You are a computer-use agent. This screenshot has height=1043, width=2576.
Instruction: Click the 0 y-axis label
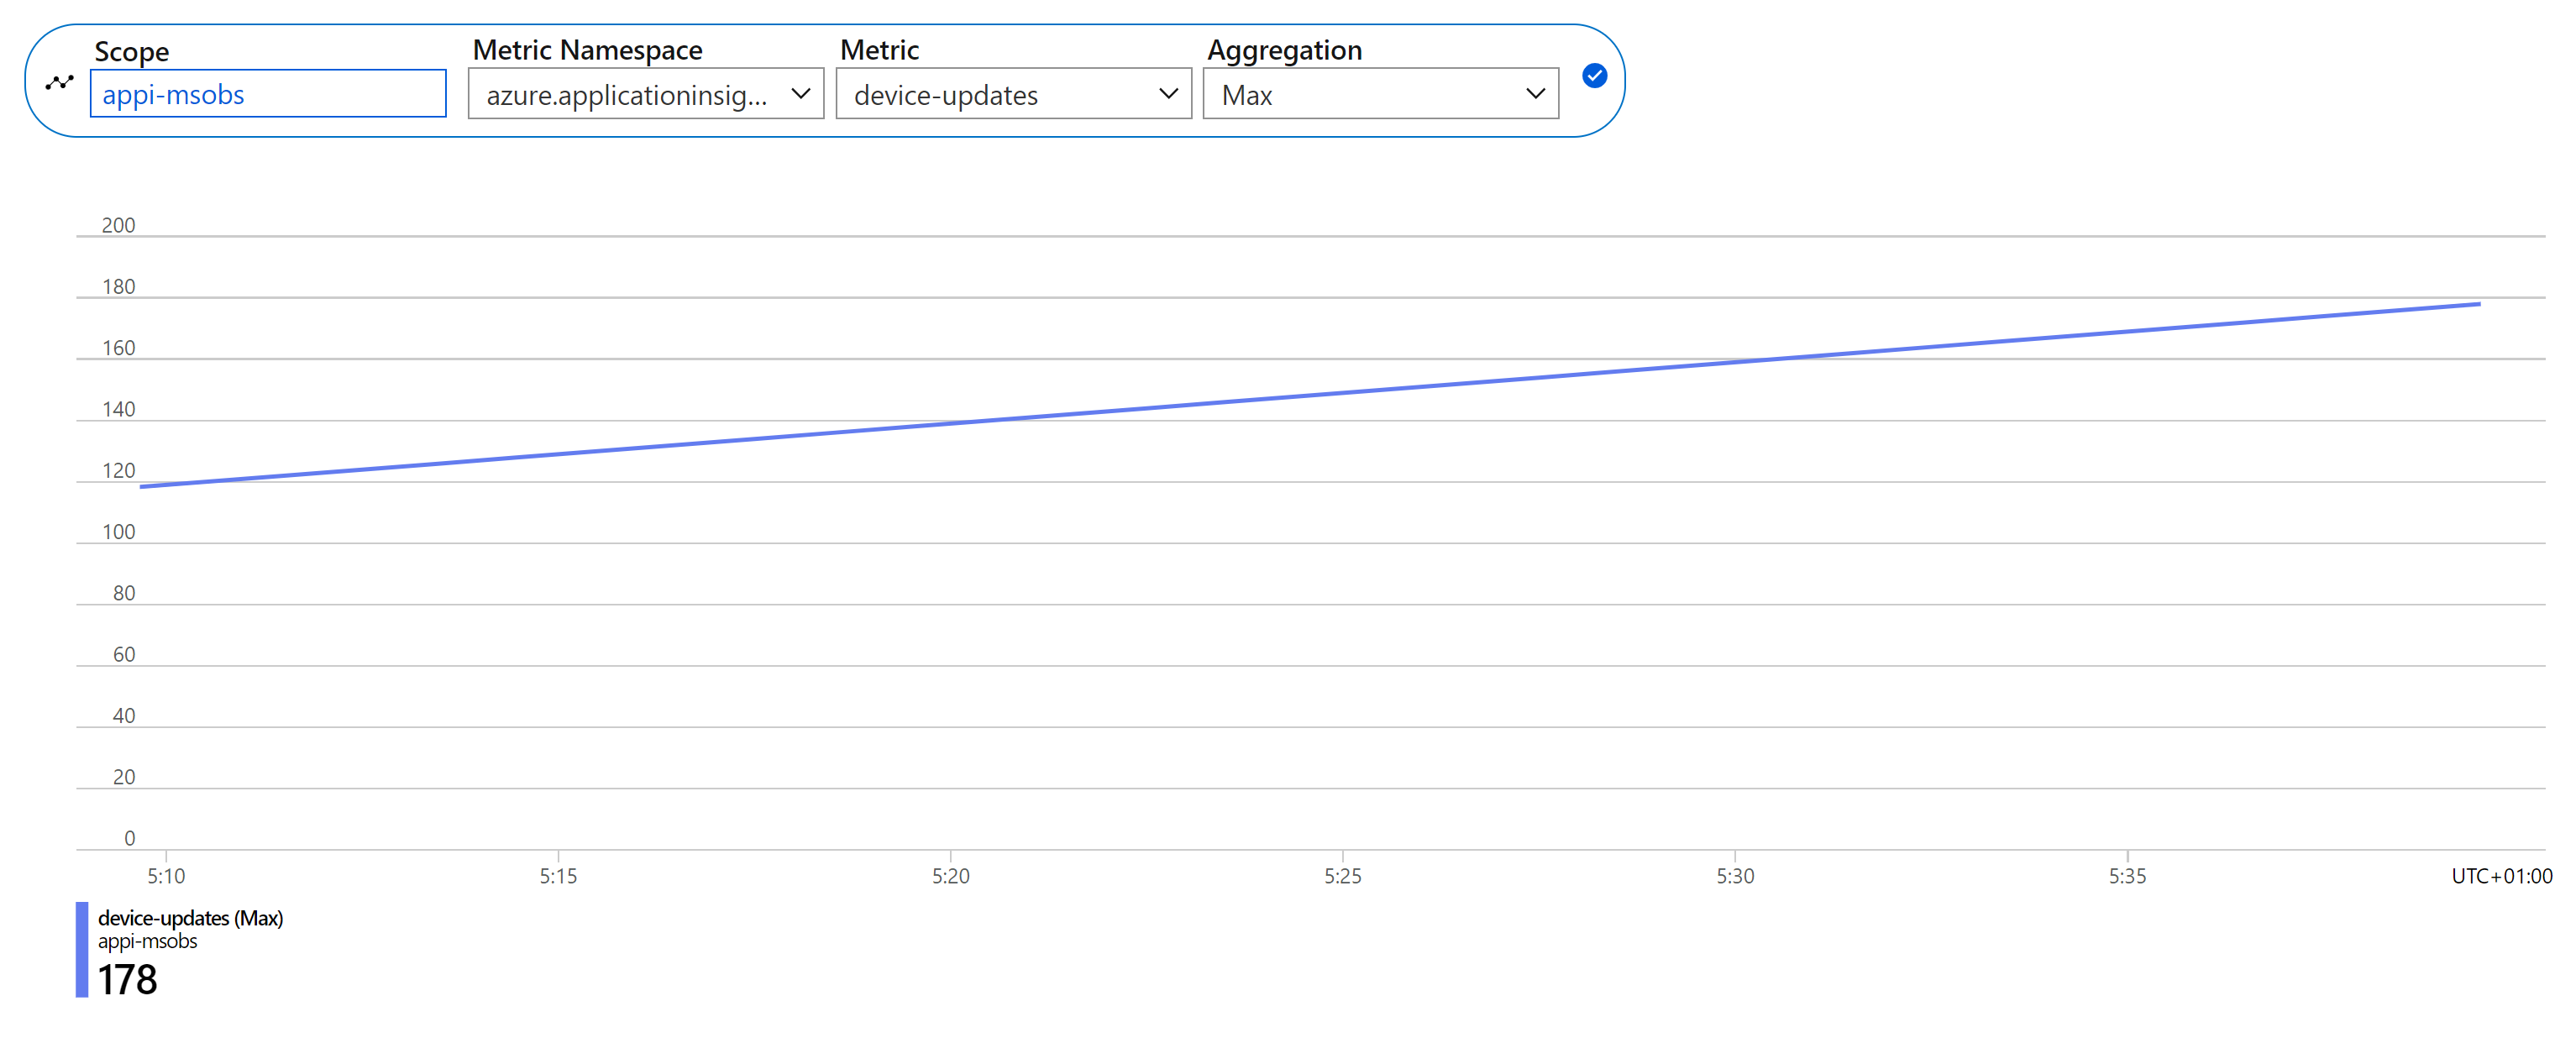[x=129, y=839]
